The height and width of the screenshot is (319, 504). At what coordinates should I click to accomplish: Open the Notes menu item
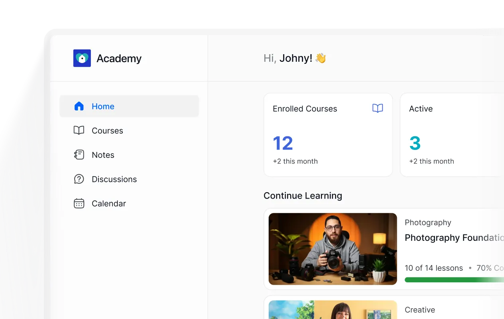pyautogui.click(x=129, y=155)
